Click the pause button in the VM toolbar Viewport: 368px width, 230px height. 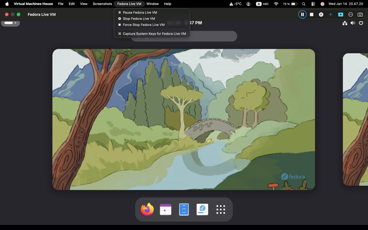[302, 15]
